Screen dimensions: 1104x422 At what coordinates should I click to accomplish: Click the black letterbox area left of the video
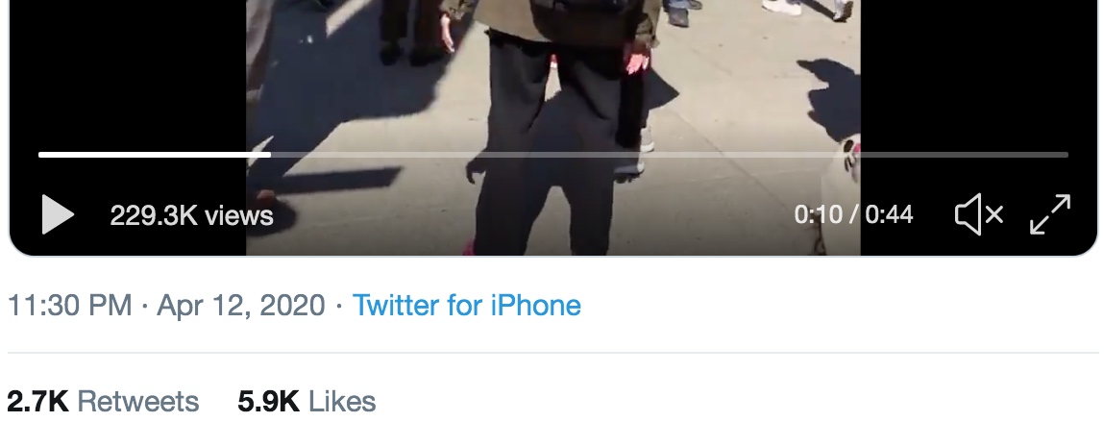[127, 78]
